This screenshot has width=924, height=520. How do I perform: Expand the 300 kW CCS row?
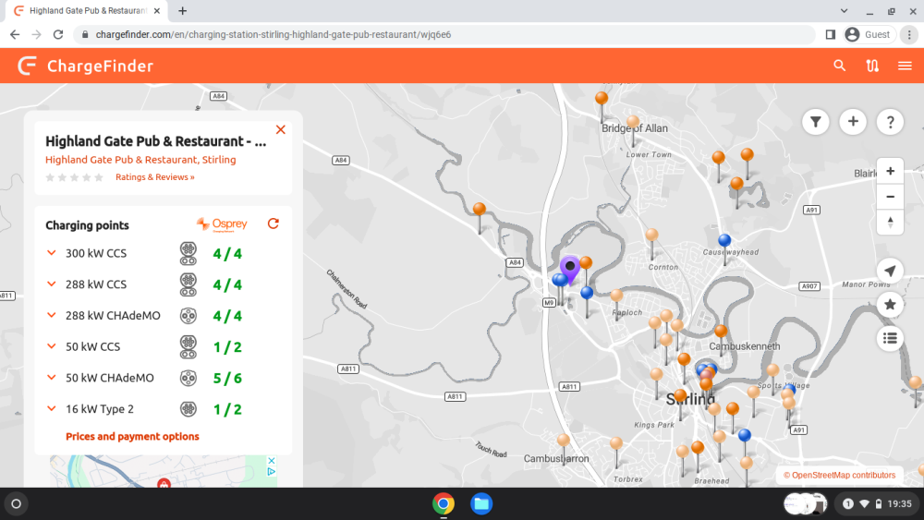pos(51,253)
